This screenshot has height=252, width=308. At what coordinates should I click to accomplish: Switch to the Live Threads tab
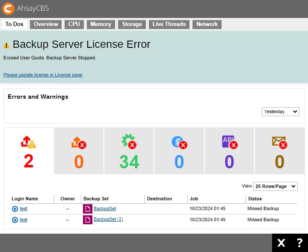click(169, 24)
